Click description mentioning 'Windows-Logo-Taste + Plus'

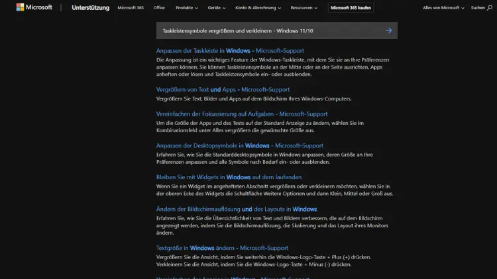(264, 260)
